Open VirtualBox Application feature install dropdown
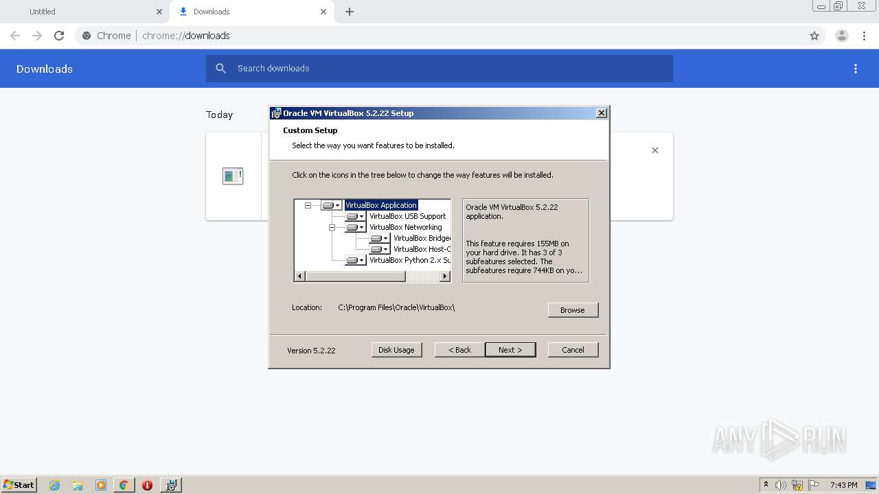This screenshot has width=879, height=494. tap(331, 205)
